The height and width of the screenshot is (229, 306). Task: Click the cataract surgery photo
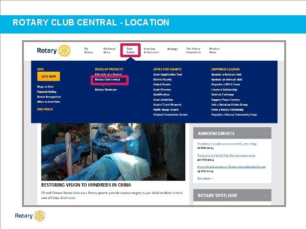(113, 152)
